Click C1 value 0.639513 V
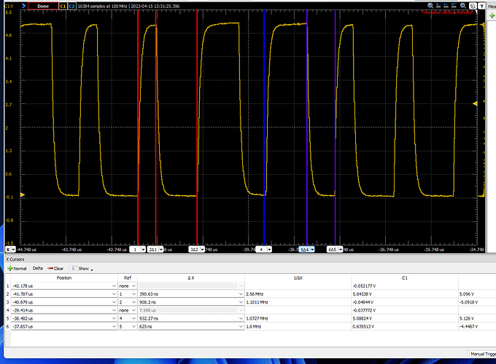This screenshot has width=496, height=364. tap(363, 326)
